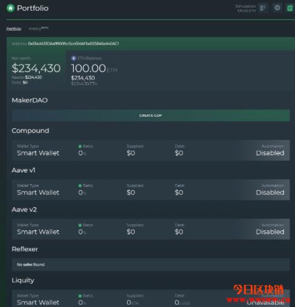Click the Compound green ratio status dot
The height and width of the screenshot is (307, 295).
[80, 147]
